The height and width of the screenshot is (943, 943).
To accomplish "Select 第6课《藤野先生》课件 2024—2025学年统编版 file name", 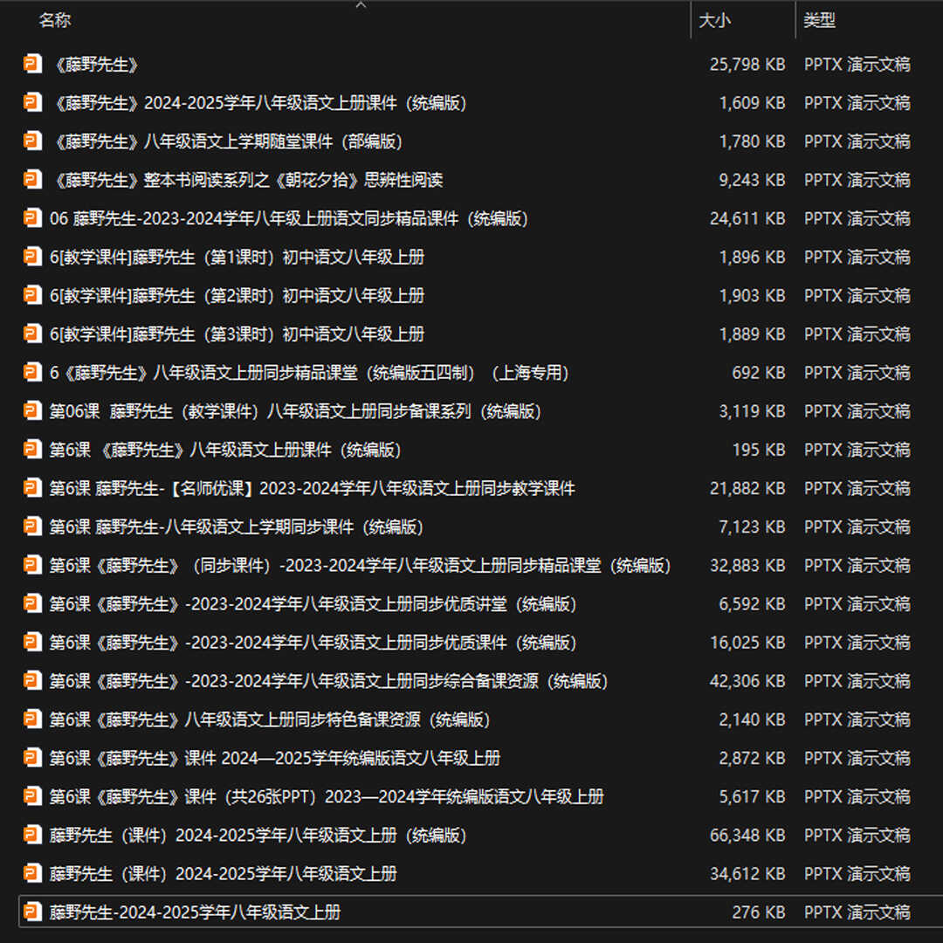I will click(275, 757).
